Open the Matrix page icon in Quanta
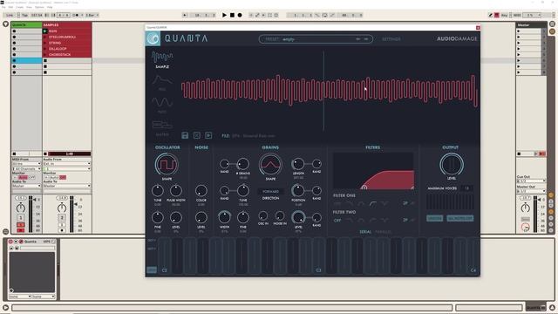This screenshot has width=558, height=314. tap(162, 125)
